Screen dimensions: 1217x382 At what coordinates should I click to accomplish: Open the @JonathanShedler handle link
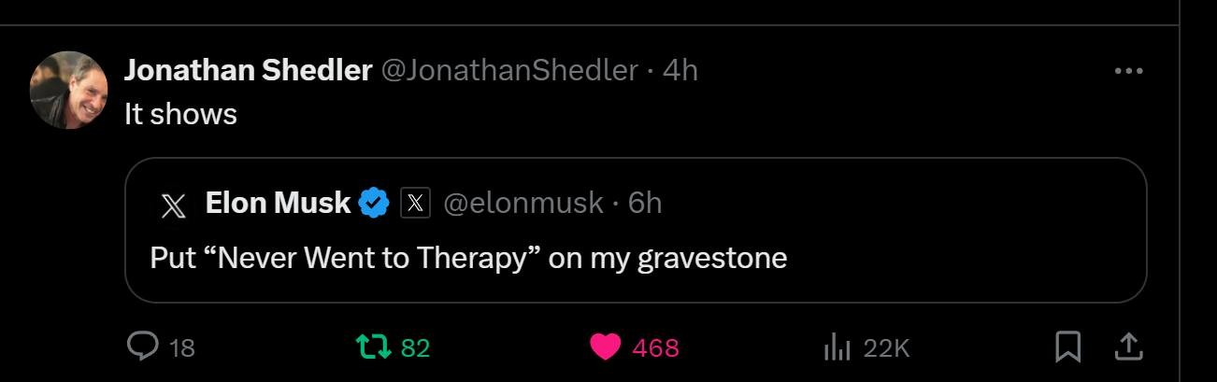click(509, 70)
